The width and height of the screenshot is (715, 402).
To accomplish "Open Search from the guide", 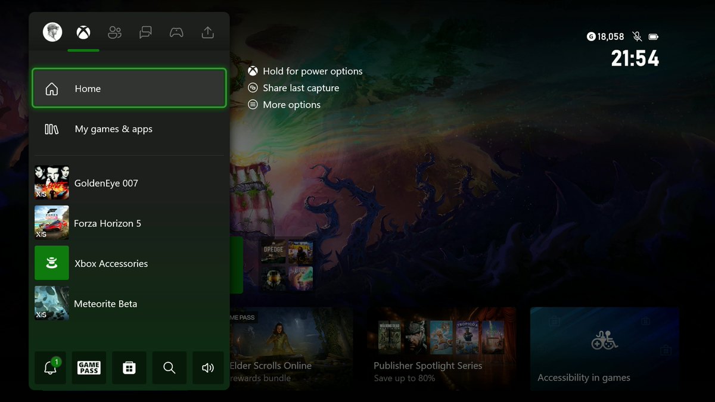I will [169, 367].
